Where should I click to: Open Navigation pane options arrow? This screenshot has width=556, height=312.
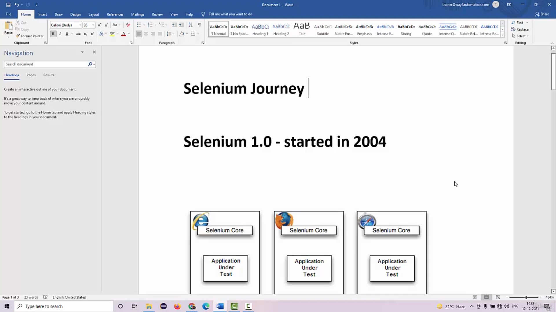coord(82,52)
